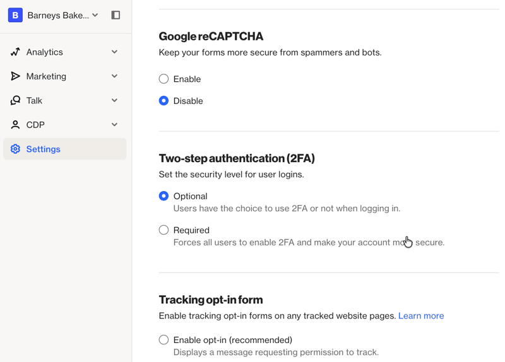Open the Marketing menu item
Viewport: 505px width, 362px height.
click(x=46, y=76)
